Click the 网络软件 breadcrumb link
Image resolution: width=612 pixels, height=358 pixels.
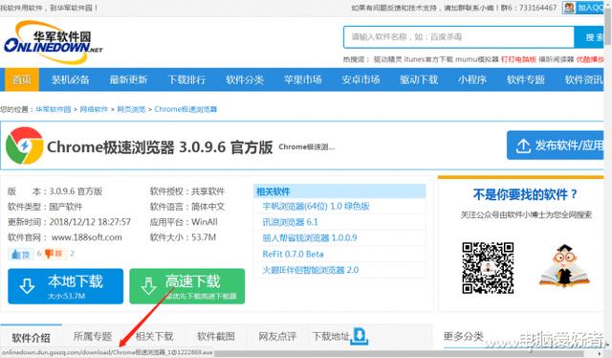(94, 109)
